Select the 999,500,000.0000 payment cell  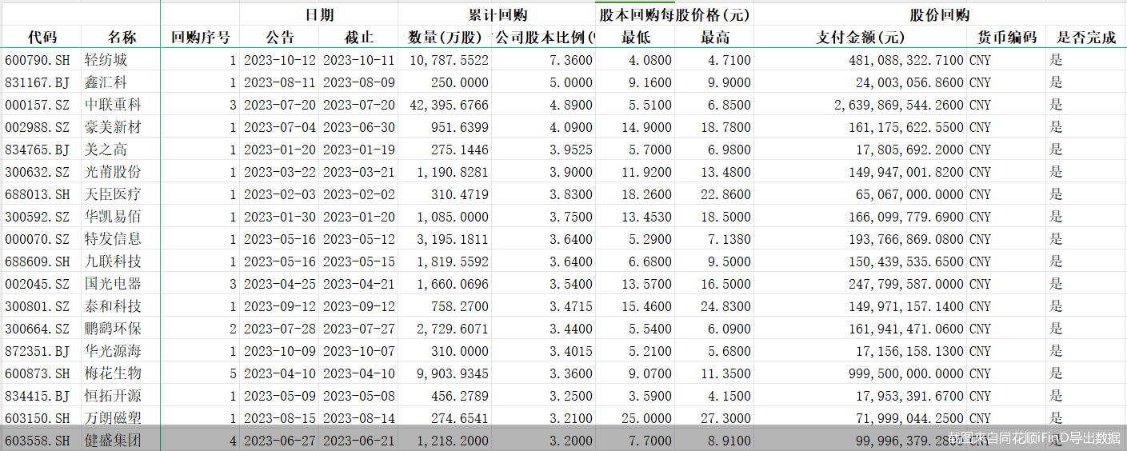(904, 373)
